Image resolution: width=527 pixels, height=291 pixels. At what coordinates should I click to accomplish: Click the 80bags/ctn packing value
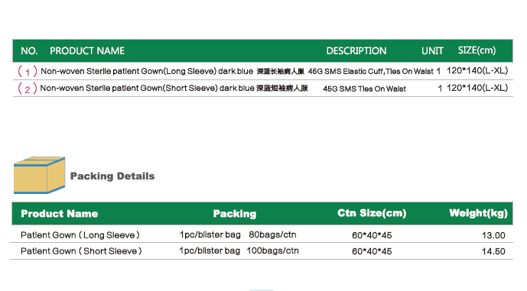272,234
